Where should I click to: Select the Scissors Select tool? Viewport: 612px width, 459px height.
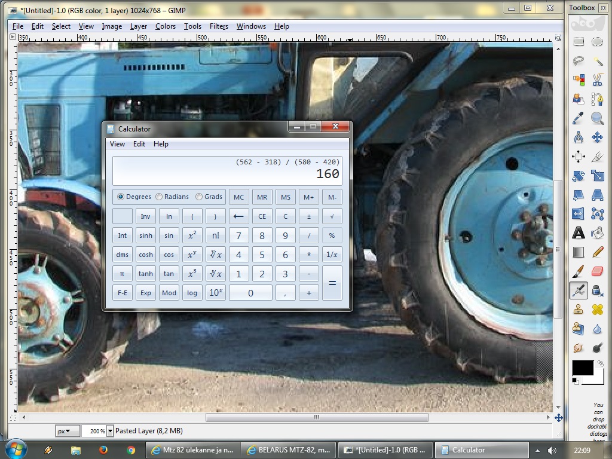click(597, 80)
